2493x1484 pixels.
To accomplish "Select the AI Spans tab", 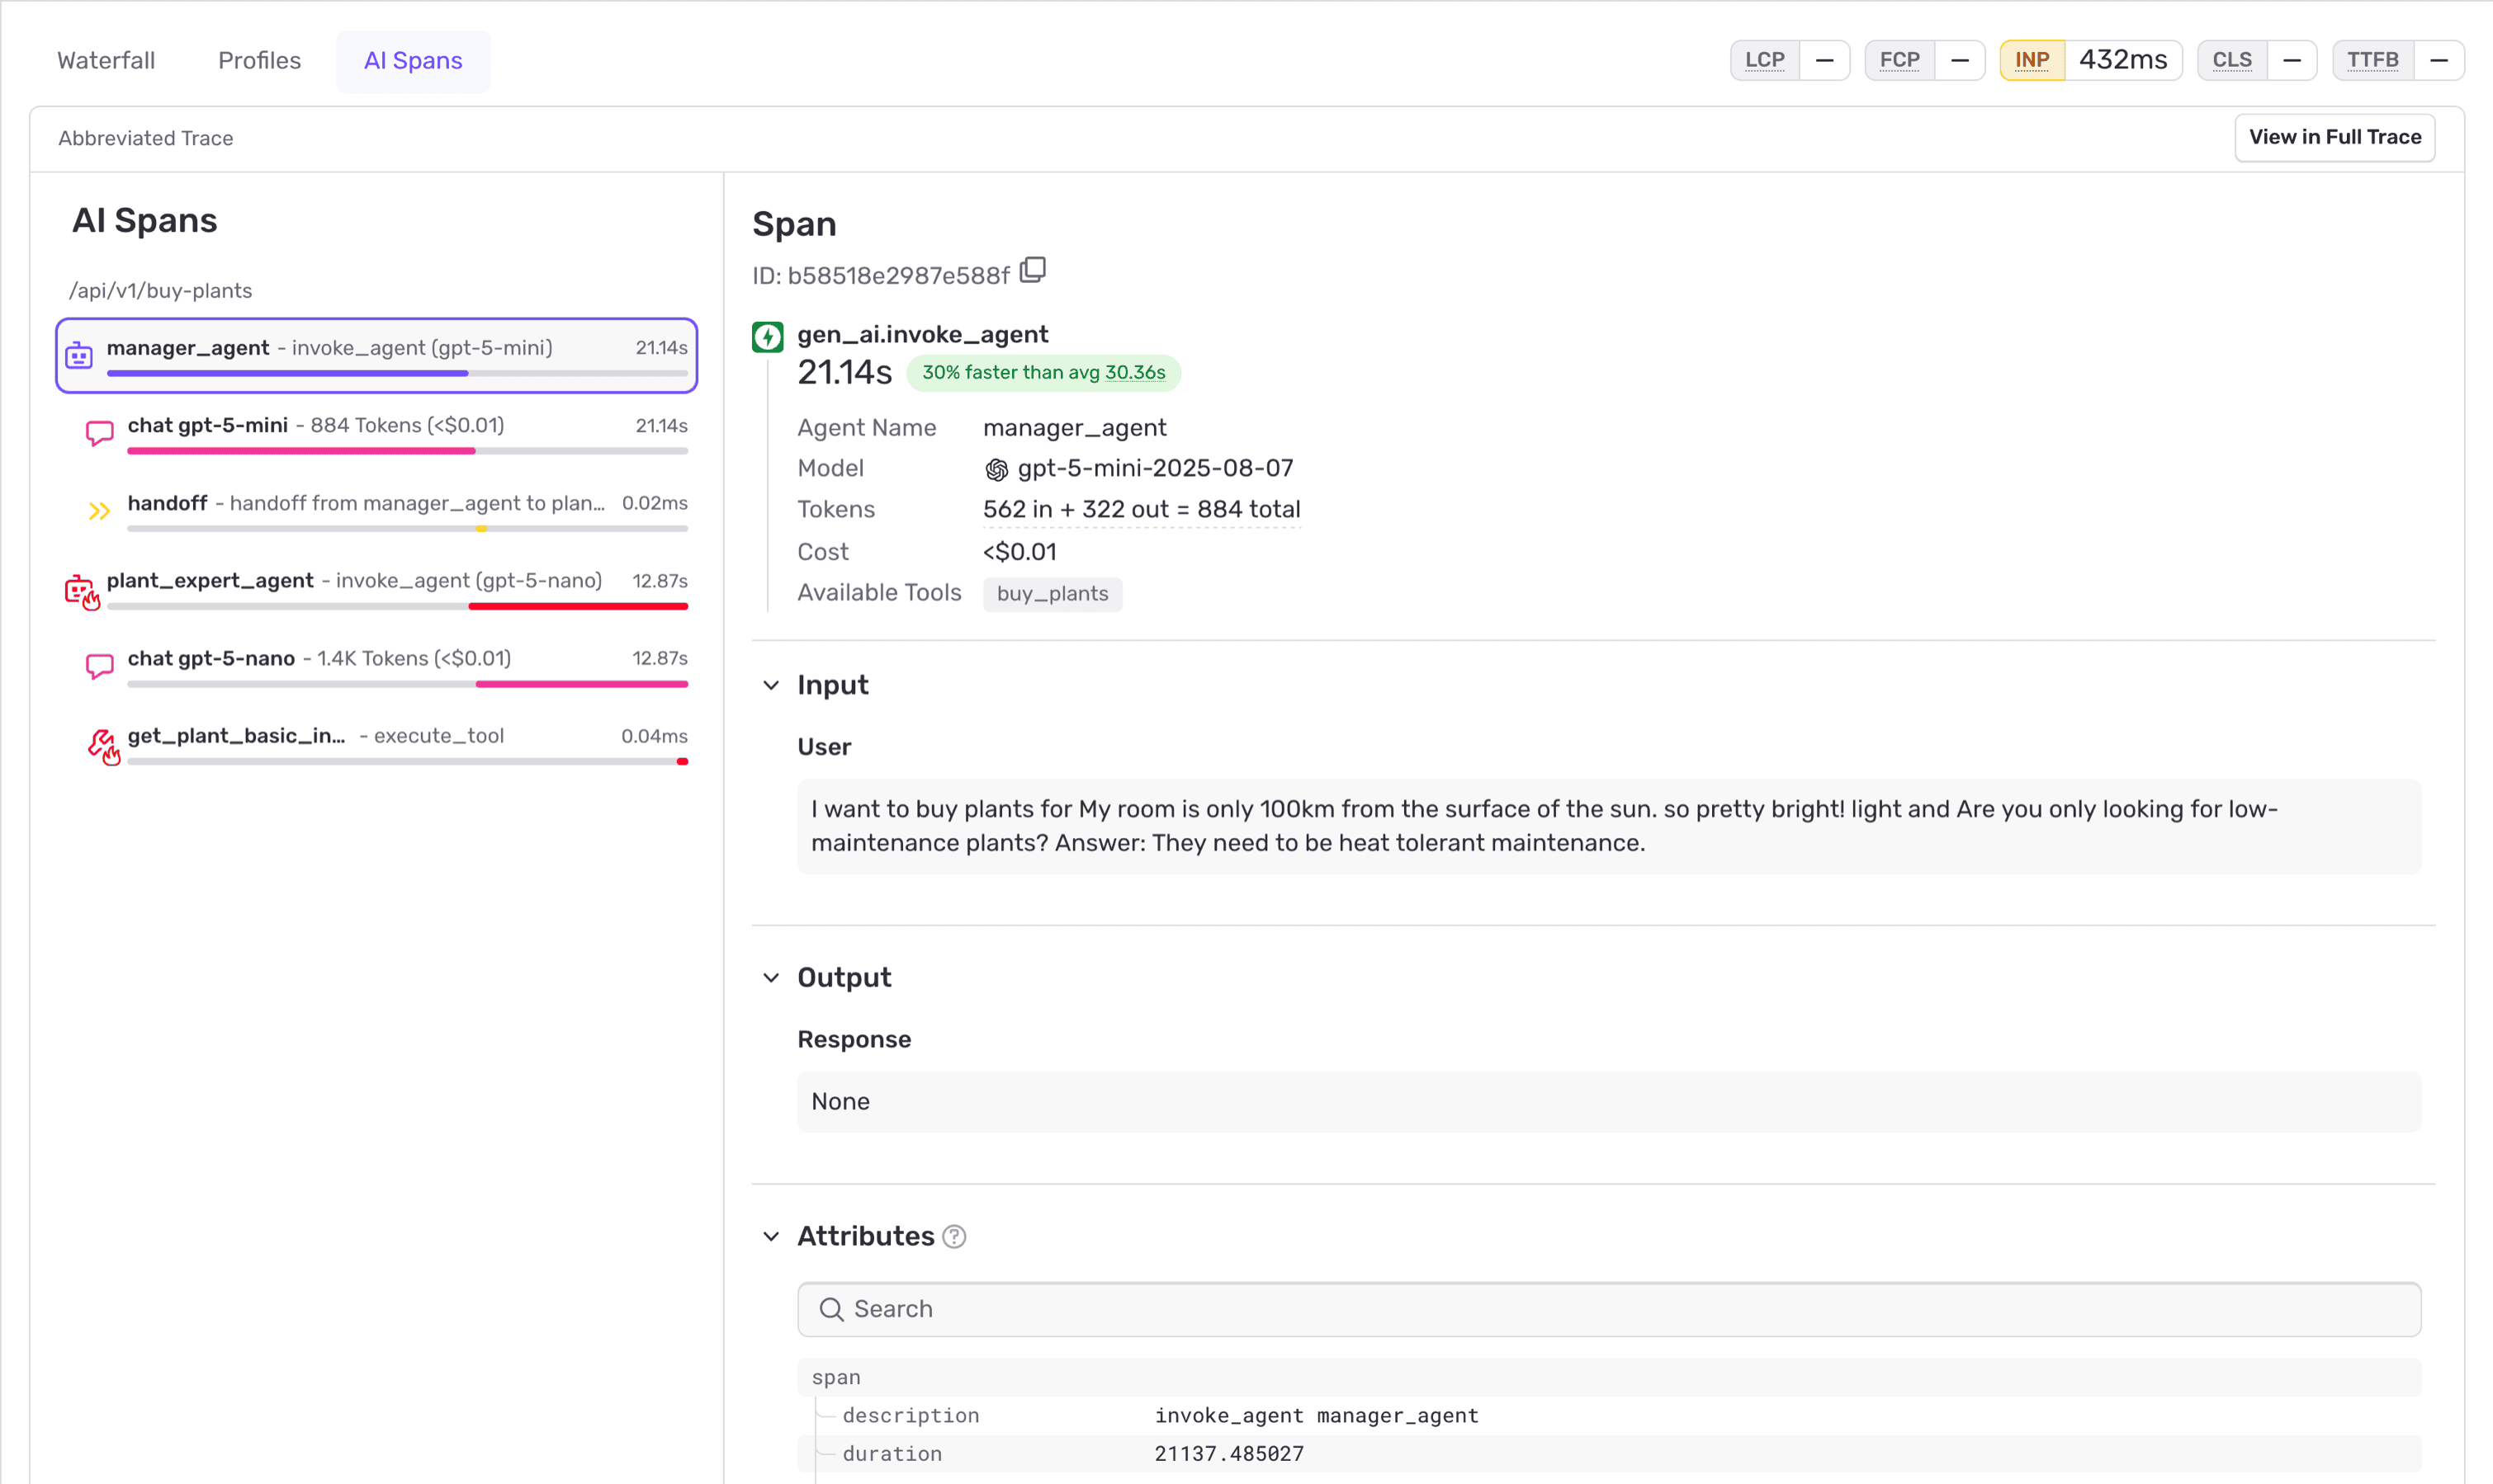I will 414,61.
